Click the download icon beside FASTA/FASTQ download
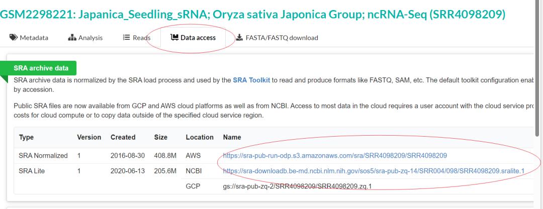The width and height of the screenshot is (543, 209). click(239, 38)
